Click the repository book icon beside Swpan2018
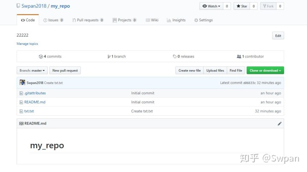Screen dimensions: 307x172 tap(18, 6)
